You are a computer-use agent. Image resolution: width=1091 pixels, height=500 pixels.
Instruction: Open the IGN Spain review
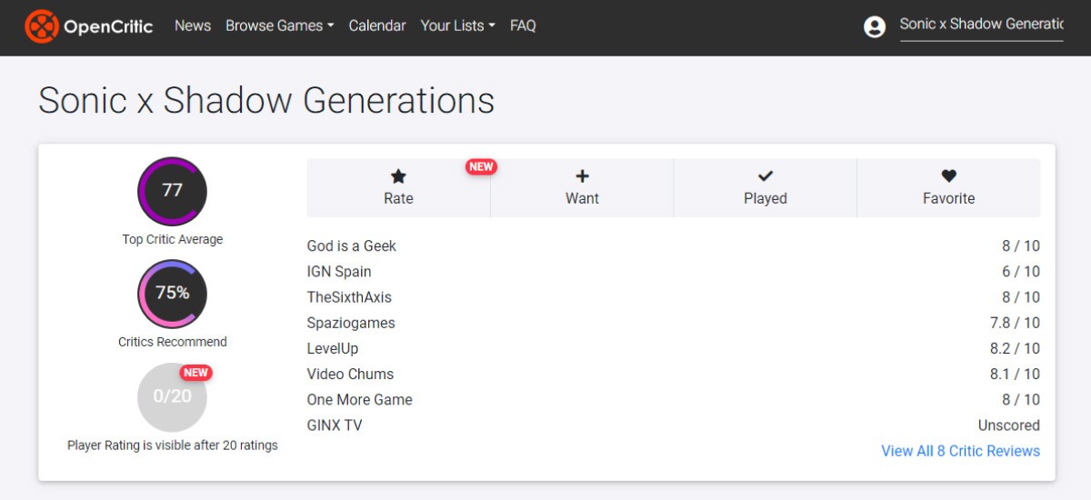click(339, 271)
